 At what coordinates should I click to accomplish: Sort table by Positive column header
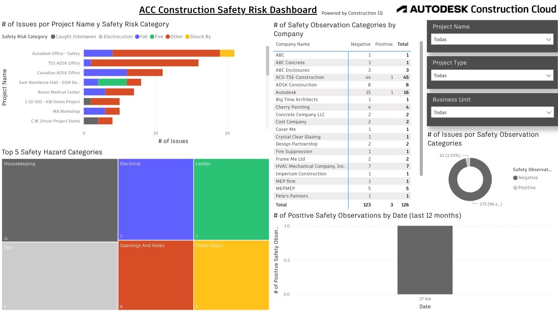[x=384, y=44]
